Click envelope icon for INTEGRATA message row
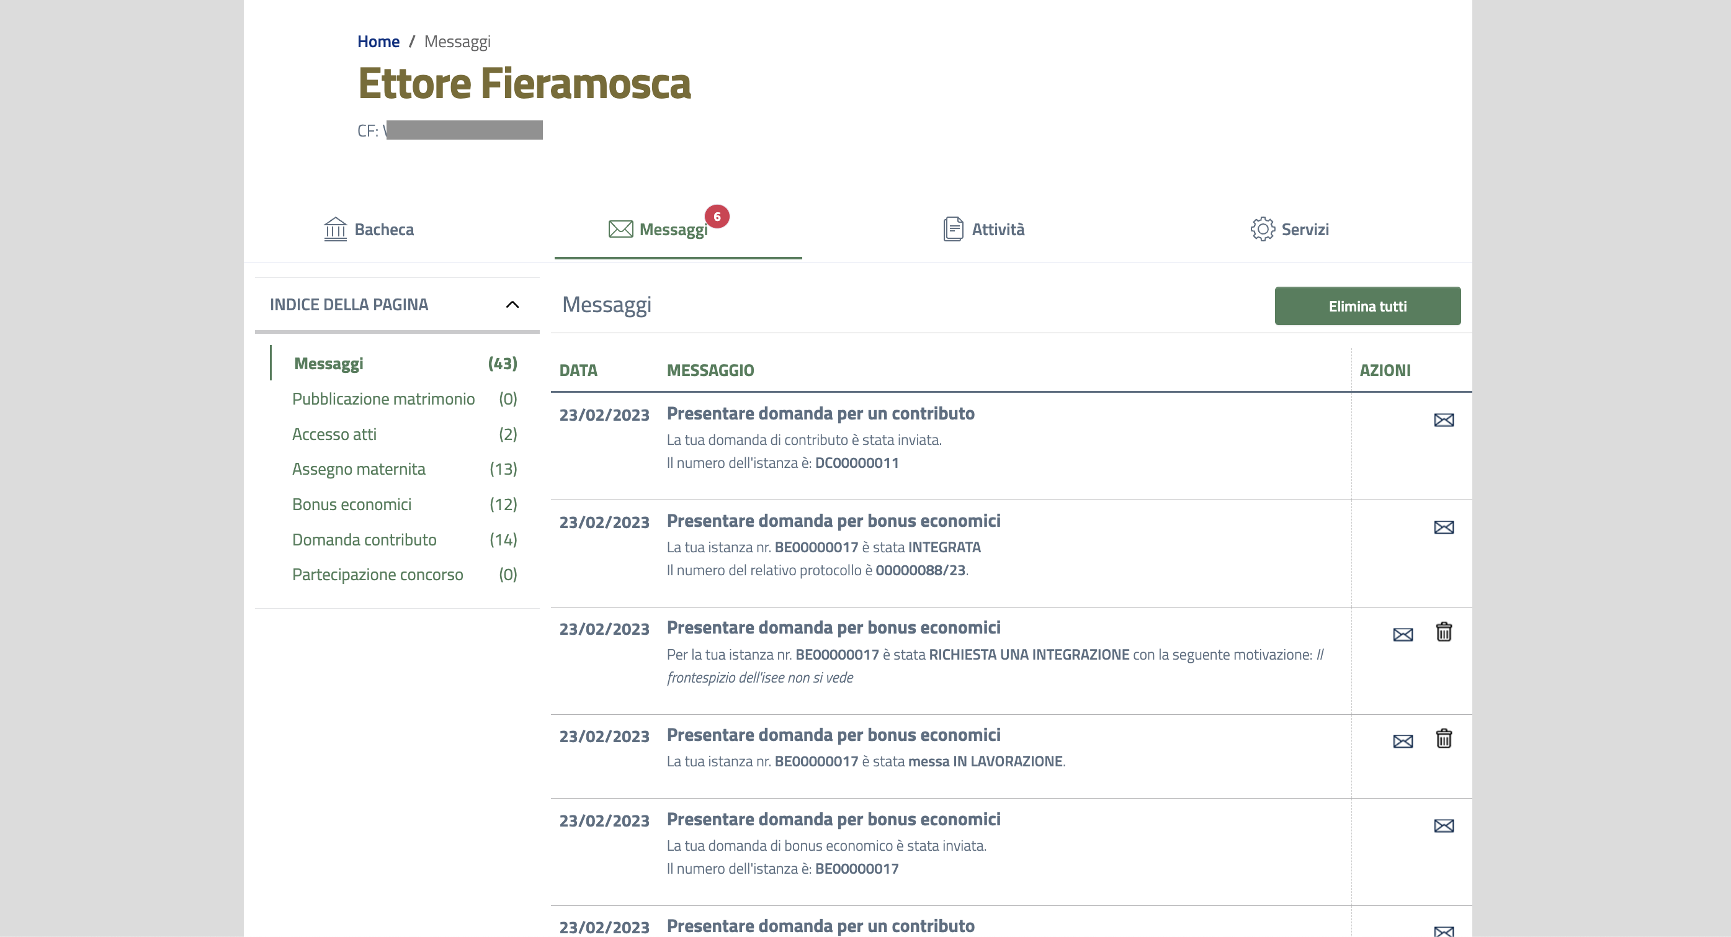 1443,527
